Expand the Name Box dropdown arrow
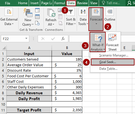135x114 pixels. (26, 38)
